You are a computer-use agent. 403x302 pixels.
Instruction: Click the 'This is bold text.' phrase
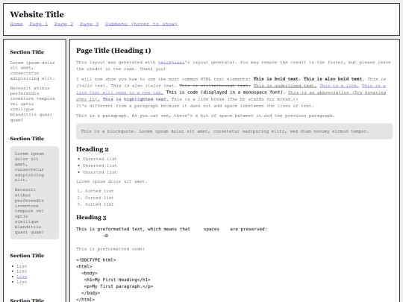(276, 79)
